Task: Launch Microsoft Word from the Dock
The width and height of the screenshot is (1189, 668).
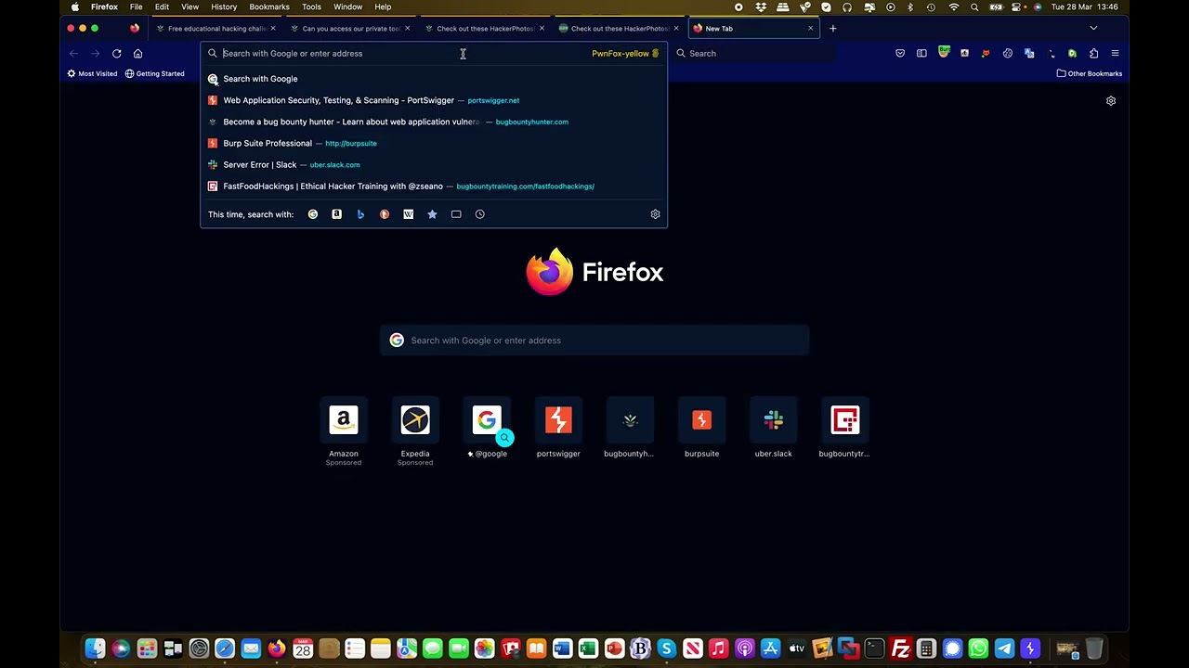Action: coord(562,649)
